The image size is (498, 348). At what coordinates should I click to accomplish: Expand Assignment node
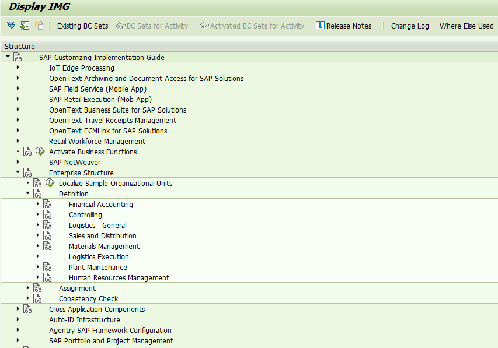pyautogui.click(x=27, y=287)
